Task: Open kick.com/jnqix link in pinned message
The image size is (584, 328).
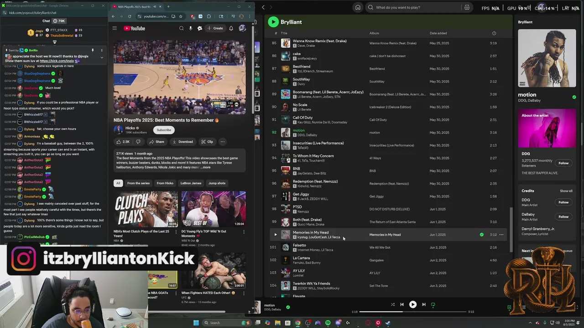Action: (57, 61)
